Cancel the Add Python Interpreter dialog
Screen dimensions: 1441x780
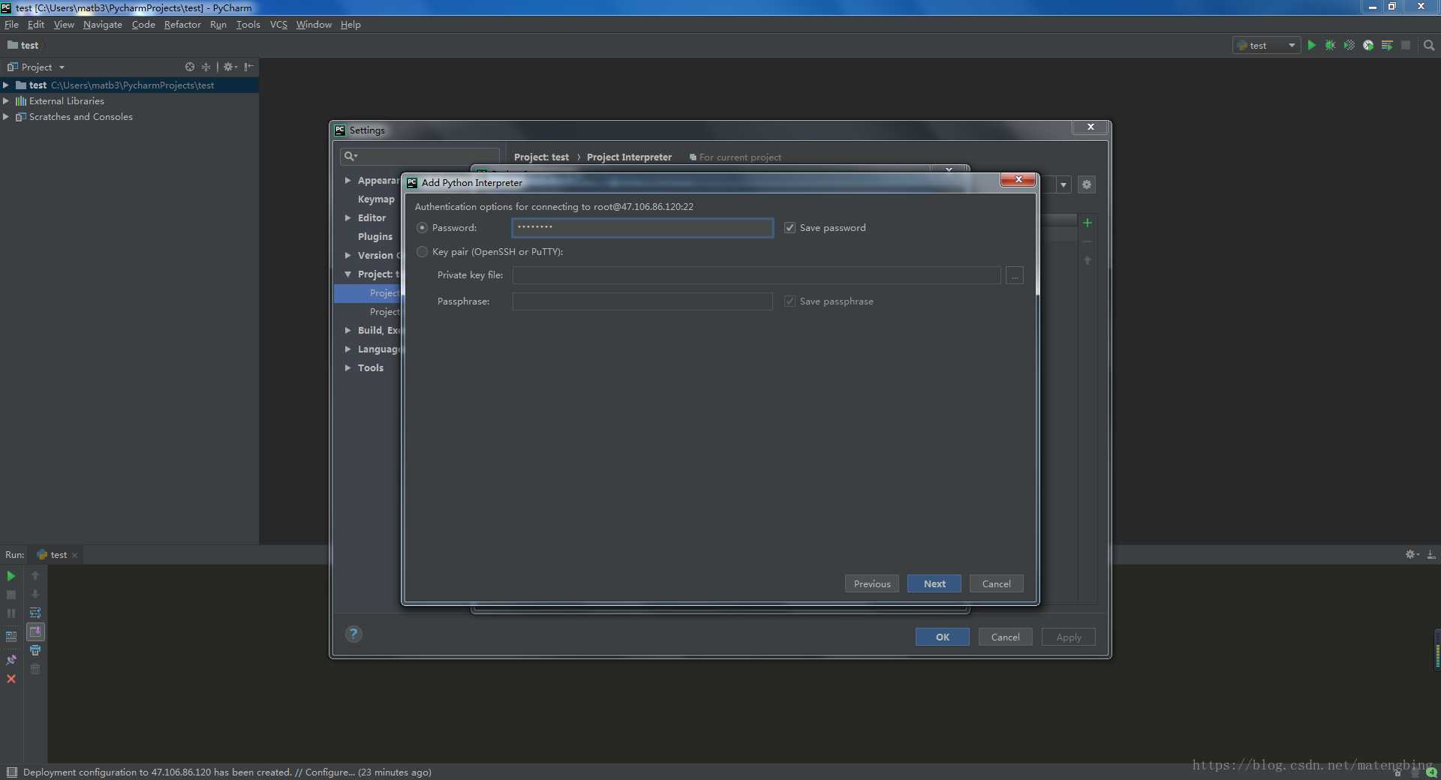click(x=997, y=584)
